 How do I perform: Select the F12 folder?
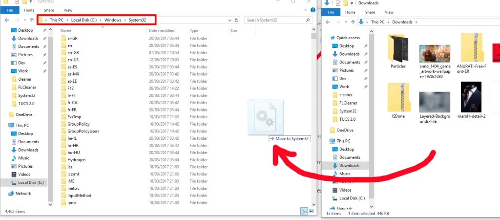(x=70, y=88)
